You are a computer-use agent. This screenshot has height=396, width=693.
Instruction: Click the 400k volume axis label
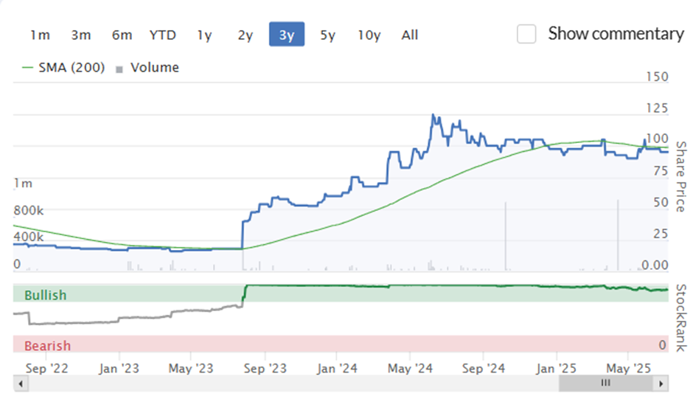point(28,237)
